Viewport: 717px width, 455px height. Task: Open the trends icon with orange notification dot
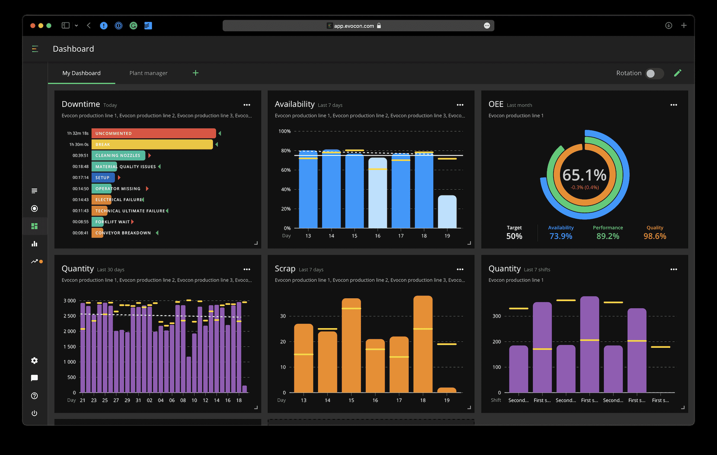click(34, 261)
